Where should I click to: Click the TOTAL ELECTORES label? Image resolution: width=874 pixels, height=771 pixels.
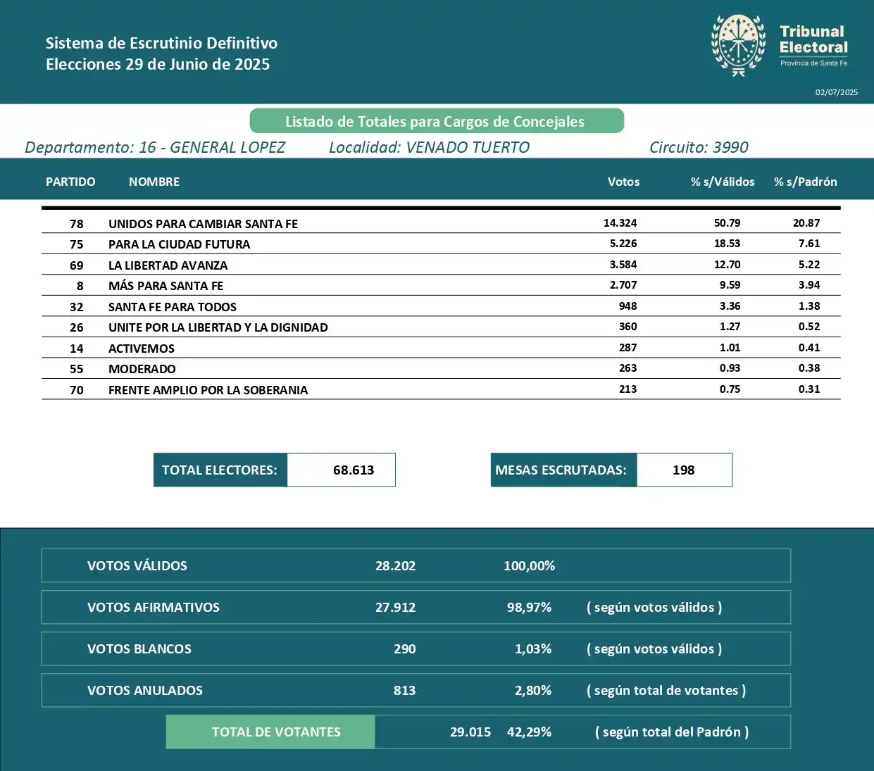[220, 470]
